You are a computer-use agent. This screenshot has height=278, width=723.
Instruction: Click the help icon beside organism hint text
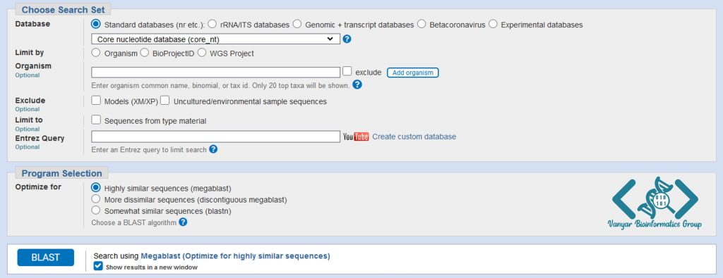pos(357,84)
